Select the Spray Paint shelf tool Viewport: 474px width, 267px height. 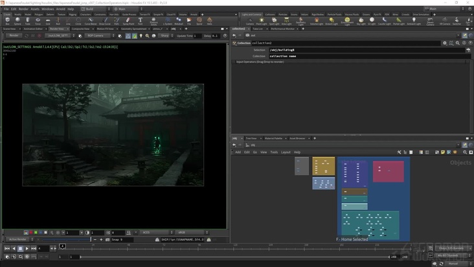point(128,21)
